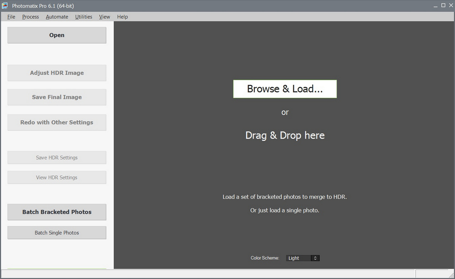Click 'Load a set of bracketed photos' text
455x279 pixels.
point(285,197)
